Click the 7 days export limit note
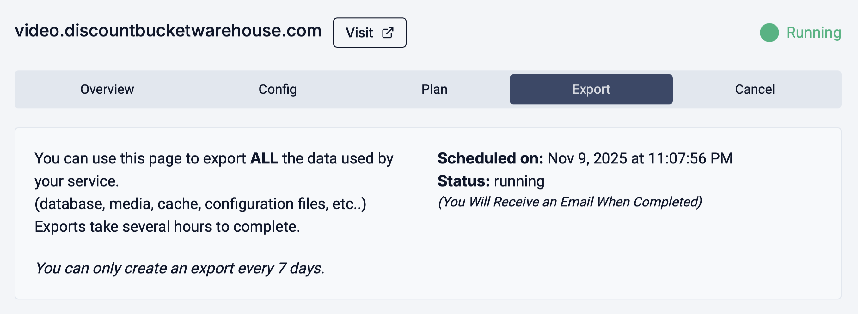The image size is (858, 314). 180,268
